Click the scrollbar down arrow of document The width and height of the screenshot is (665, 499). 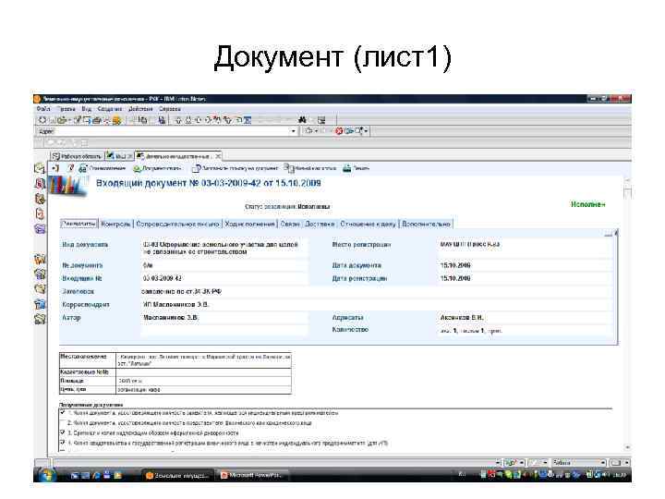pos(628,447)
